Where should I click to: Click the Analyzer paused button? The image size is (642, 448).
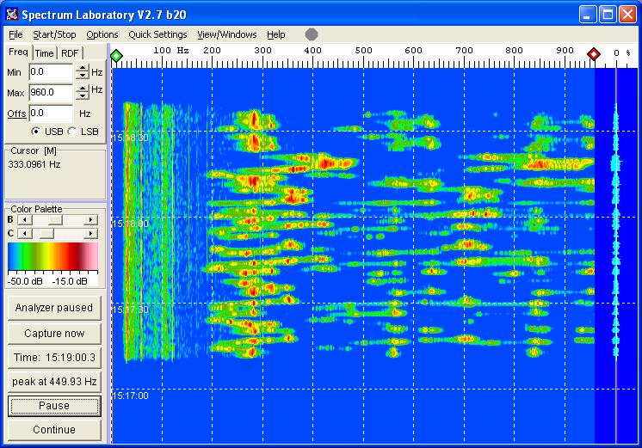(54, 308)
